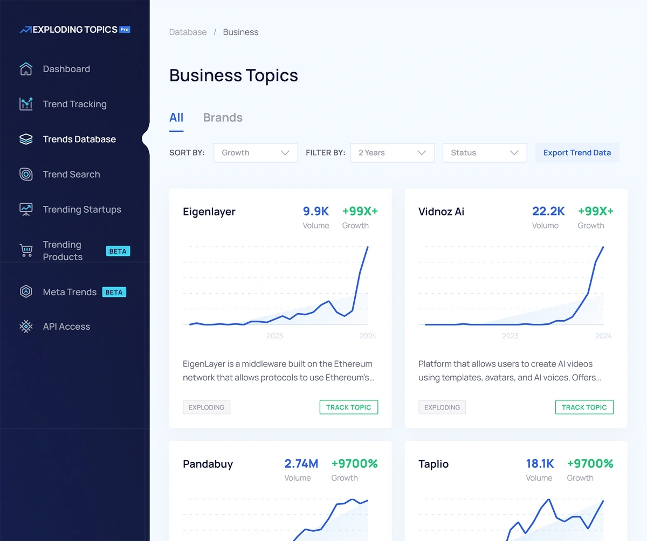Click the Dashboard home icon

coord(26,69)
